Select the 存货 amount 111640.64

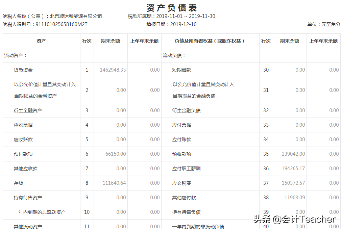[x=114, y=183]
